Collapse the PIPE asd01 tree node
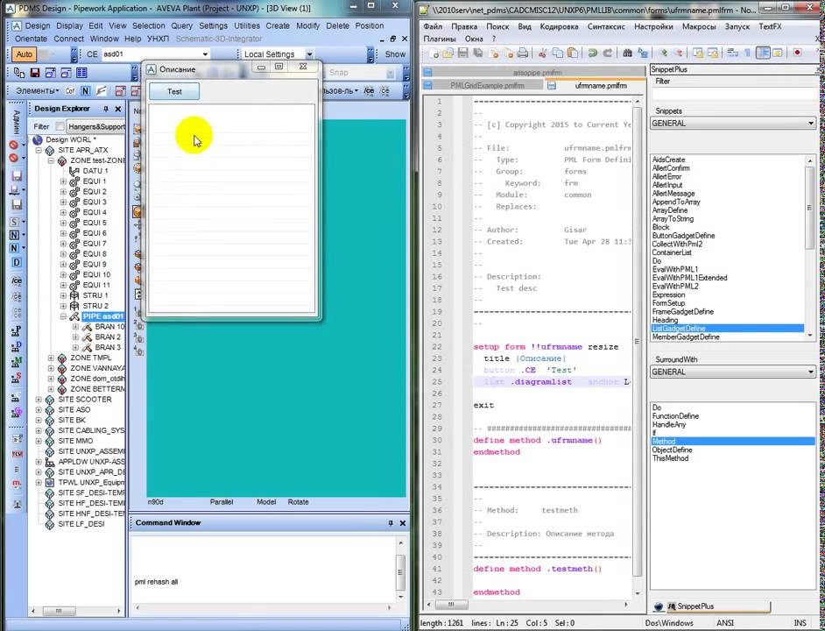 point(63,316)
